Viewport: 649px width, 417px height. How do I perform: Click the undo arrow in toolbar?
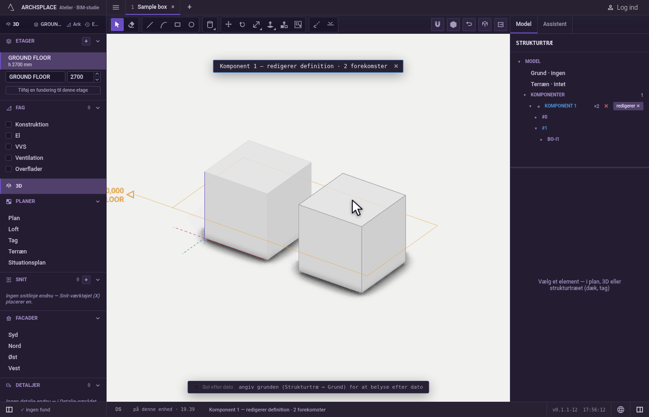tap(469, 25)
